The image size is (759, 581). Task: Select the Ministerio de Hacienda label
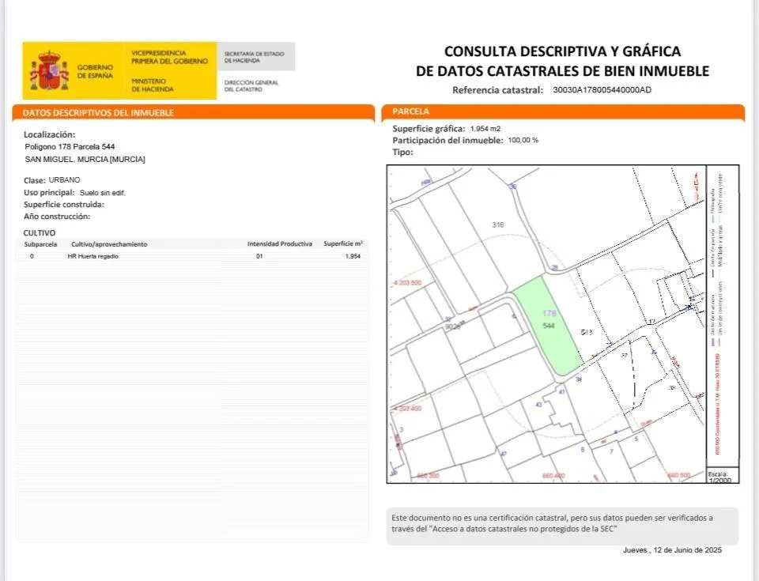click(153, 85)
